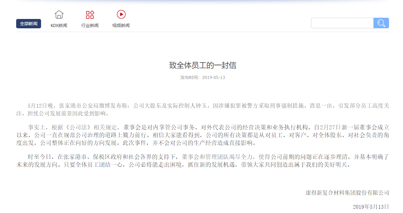Select the red grid icon for 行业新闻
The image size is (403, 213).
(90, 14)
